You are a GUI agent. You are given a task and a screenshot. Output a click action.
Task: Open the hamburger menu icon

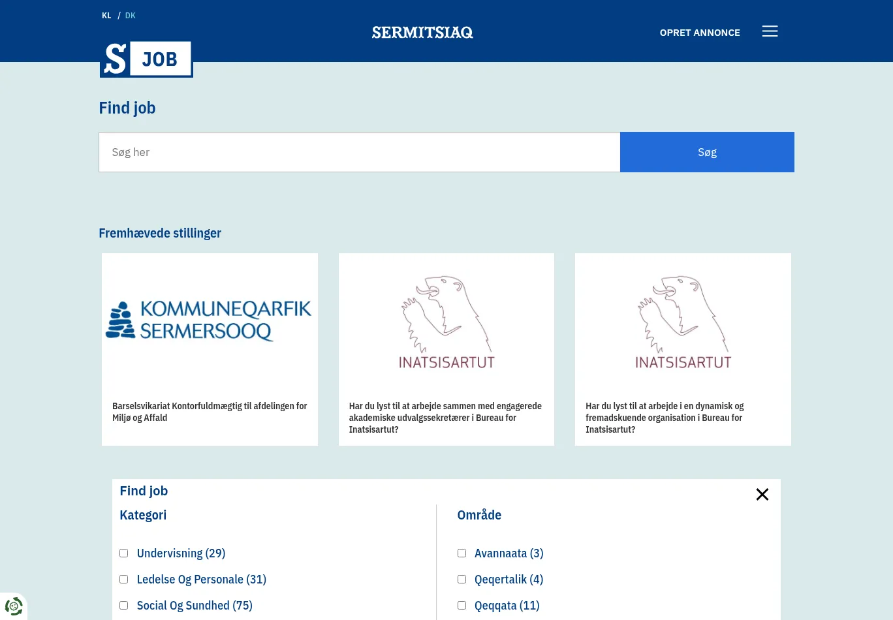tap(770, 31)
